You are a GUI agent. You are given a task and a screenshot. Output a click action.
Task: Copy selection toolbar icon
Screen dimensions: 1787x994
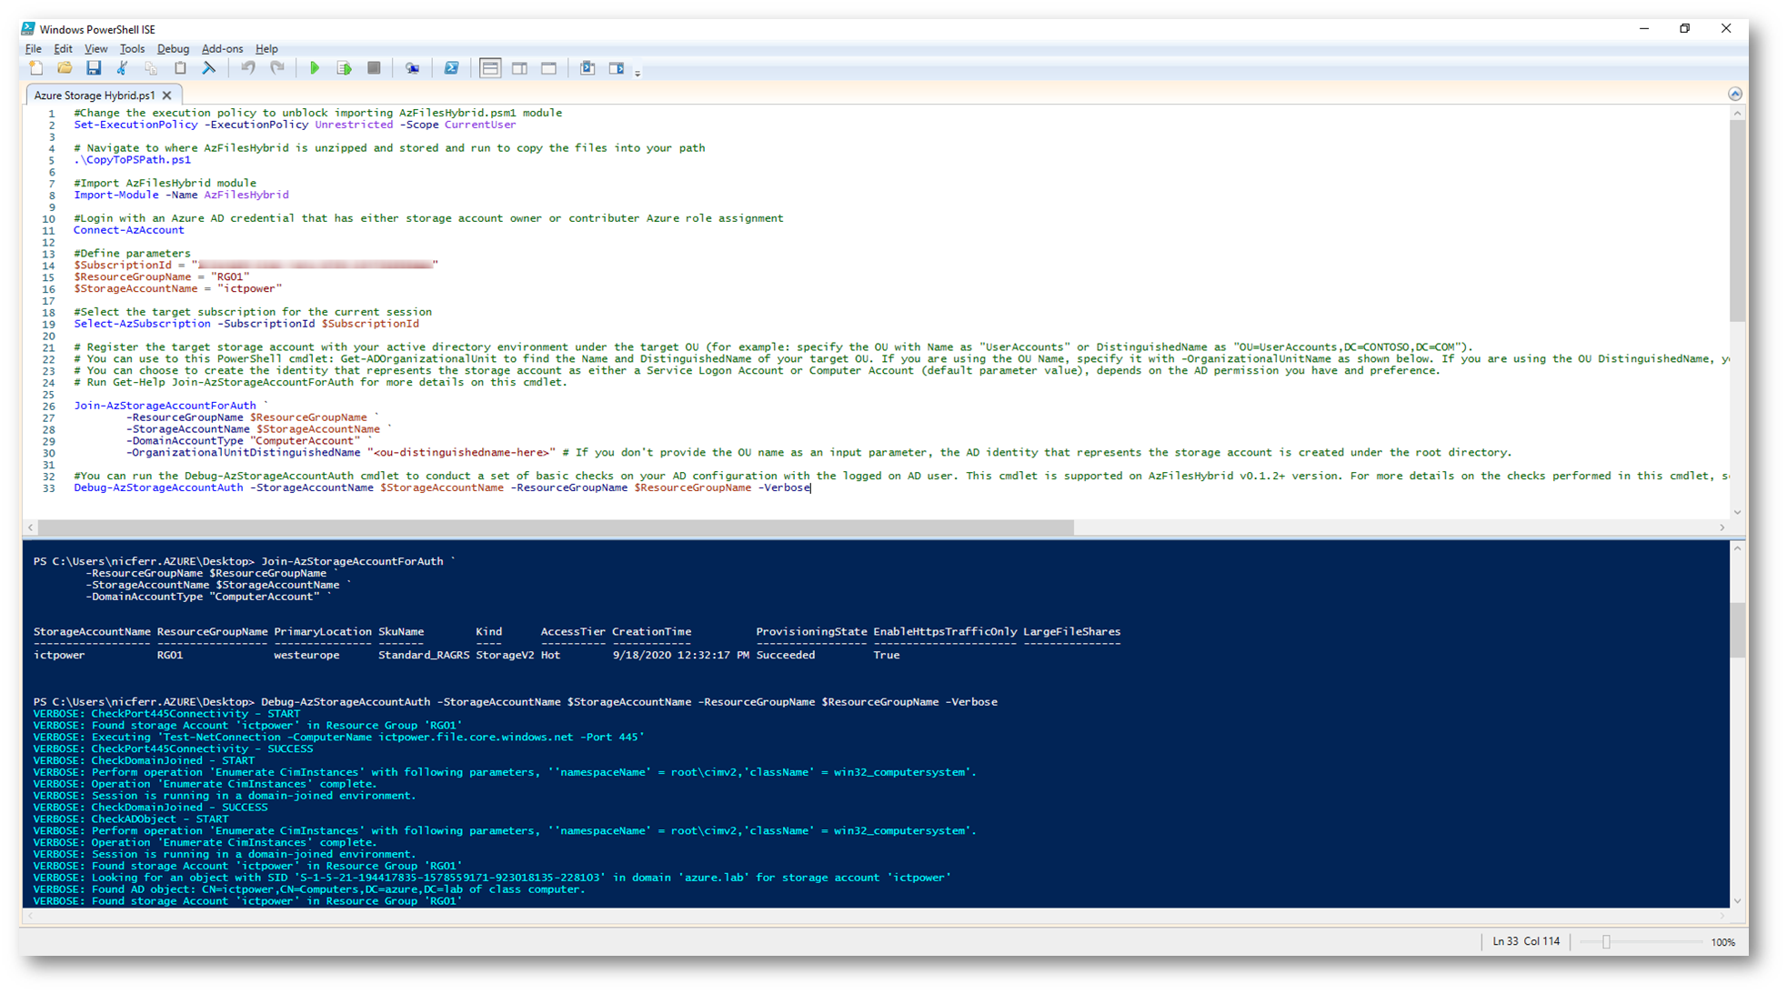(151, 68)
